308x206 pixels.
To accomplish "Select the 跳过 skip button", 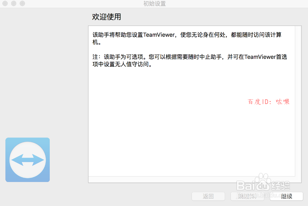I will (x=247, y=196).
